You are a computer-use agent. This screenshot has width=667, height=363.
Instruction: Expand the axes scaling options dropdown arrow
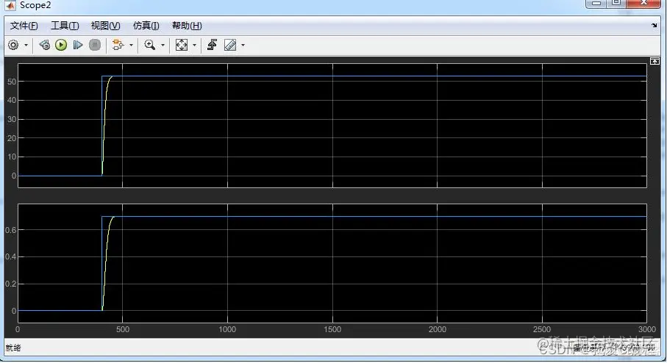[194, 45]
